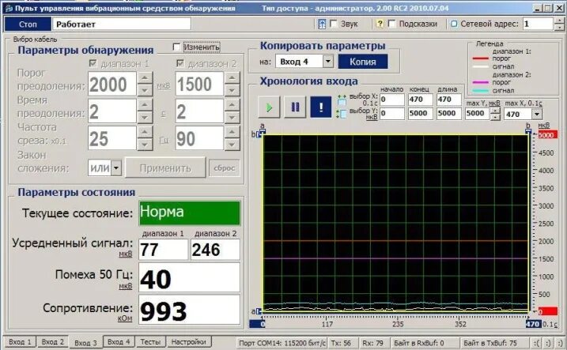Pause the input chronology recording

point(295,107)
